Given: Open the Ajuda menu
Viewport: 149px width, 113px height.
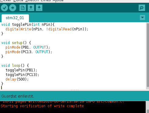Looking at the screenshot, I should (x=58, y=1).
